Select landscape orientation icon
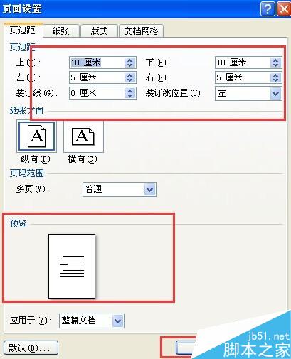Image resolution: width=291 pixels, height=359 pixels. pos(83,136)
